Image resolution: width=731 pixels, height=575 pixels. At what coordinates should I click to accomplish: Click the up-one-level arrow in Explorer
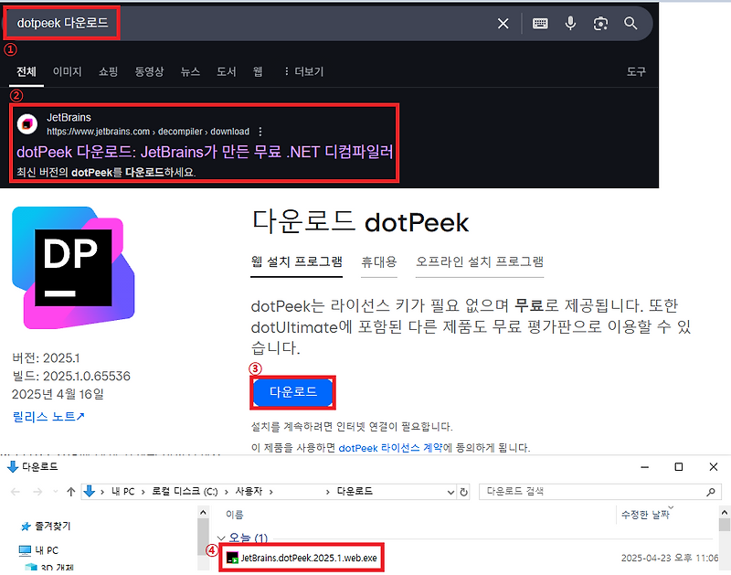[x=69, y=491]
